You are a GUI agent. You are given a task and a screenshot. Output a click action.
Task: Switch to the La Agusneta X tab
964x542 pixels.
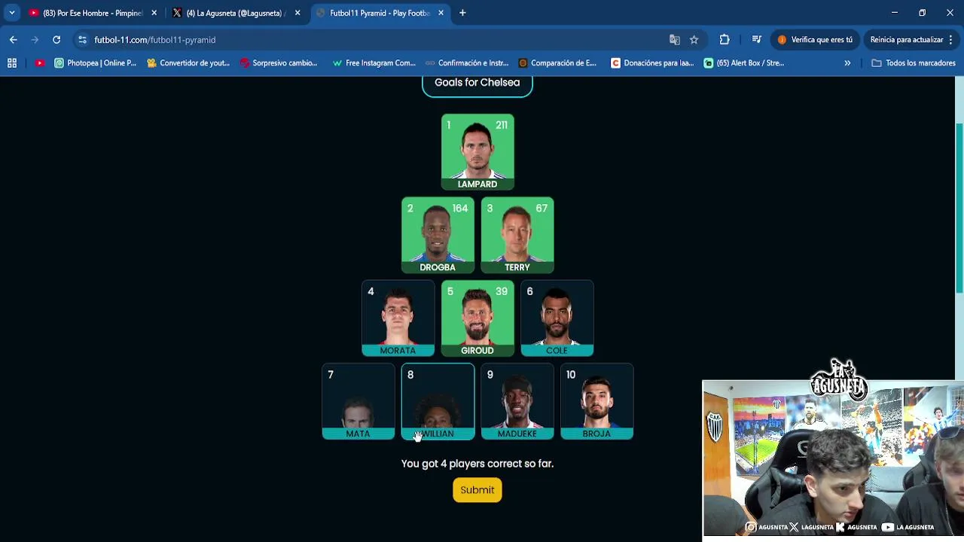coord(235,13)
